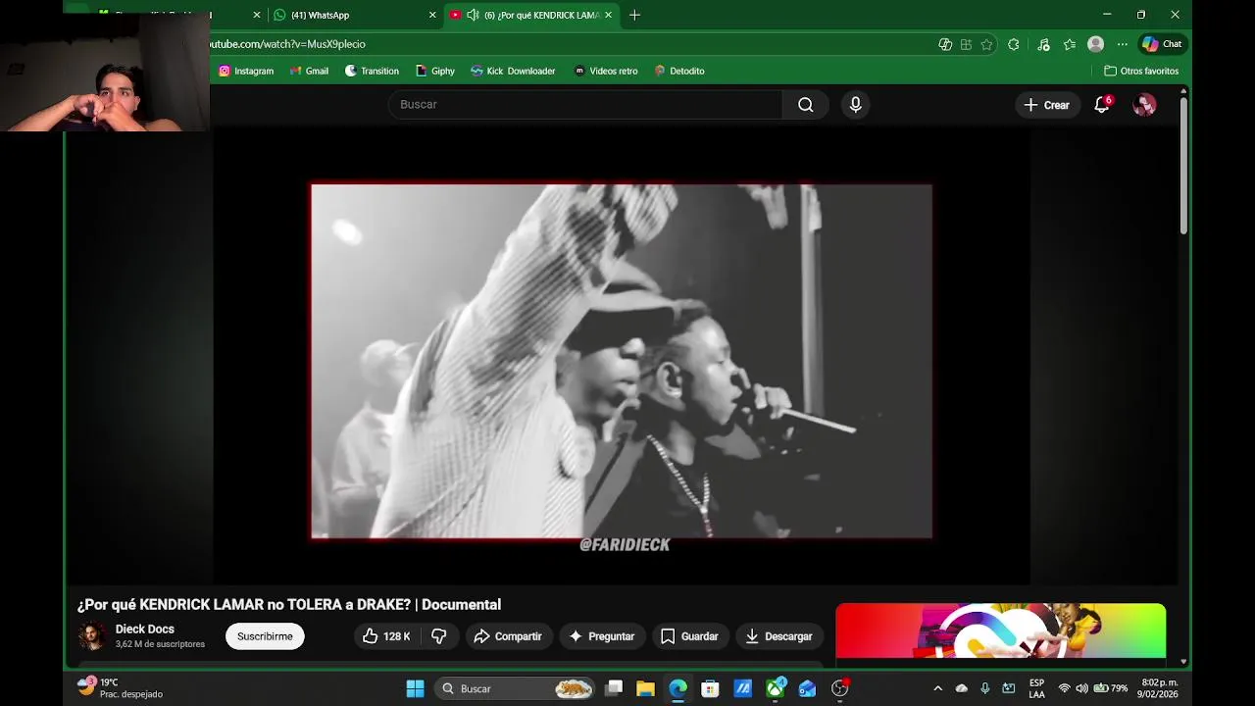Open the Instagram bookmark
Image resolution: width=1255 pixels, height=706 pixels.
pyautogui.click(x=246, y=71)
